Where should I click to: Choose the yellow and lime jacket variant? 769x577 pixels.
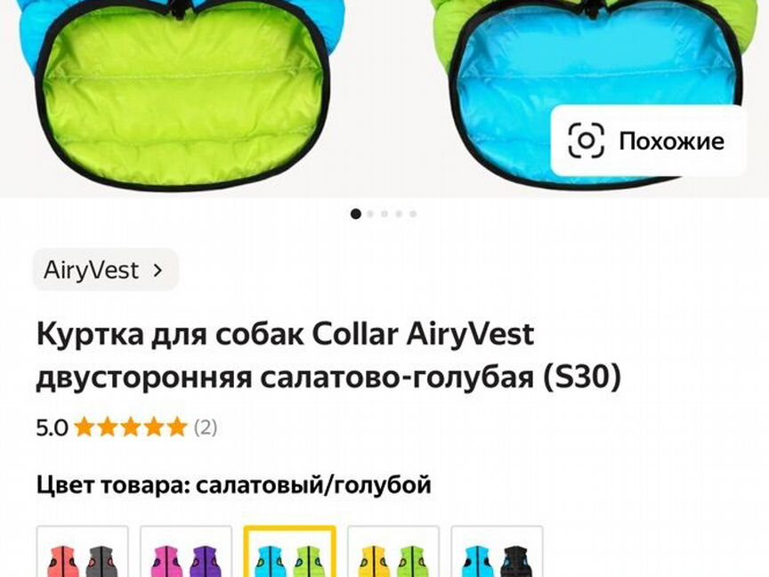[x=393, y=551]
